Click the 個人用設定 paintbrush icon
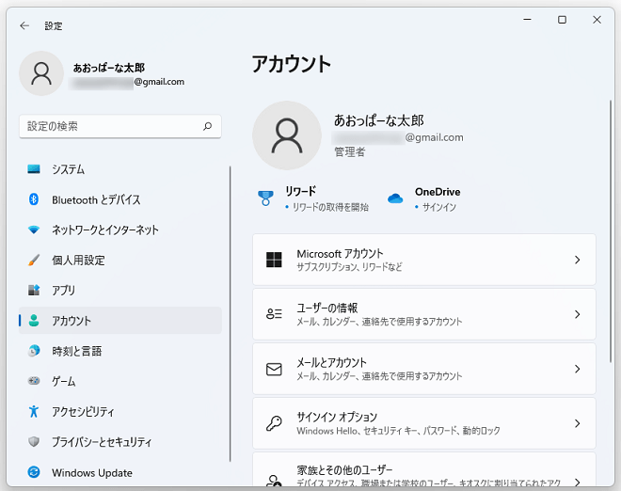This screenshot has height=491, width=621. point(34,261)
